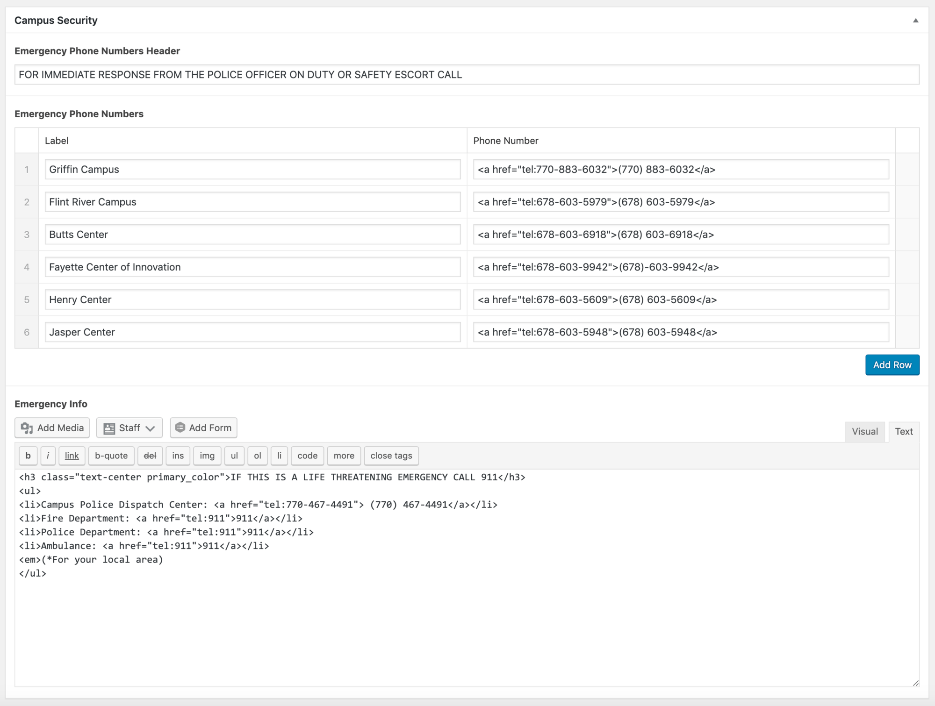Insert deleted text with del button
Screen dimensions: 935x706
pyautogui.click(x=150, y=456)
